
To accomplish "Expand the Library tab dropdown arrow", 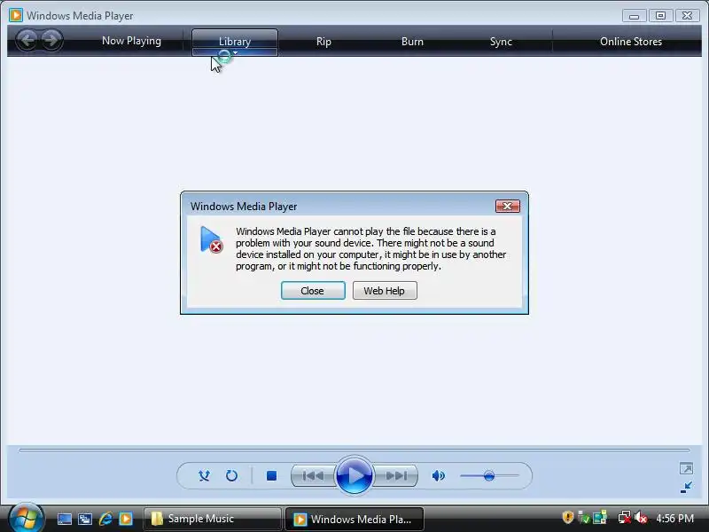I will tap(235, 52).
